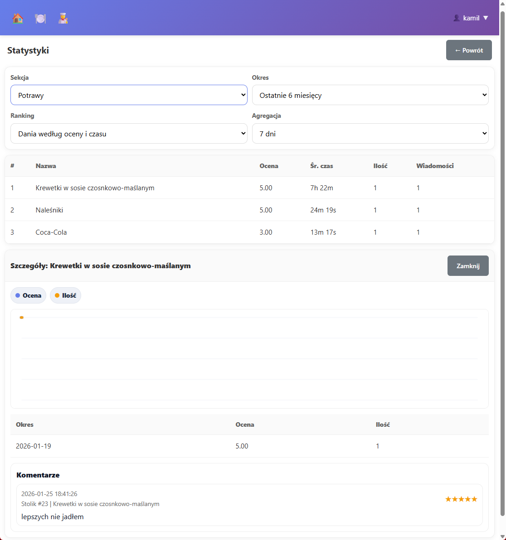Click the user avatar icon beside kamil
Image resolution: width=506 pixels, height=540 pixels.
point(457,18)
